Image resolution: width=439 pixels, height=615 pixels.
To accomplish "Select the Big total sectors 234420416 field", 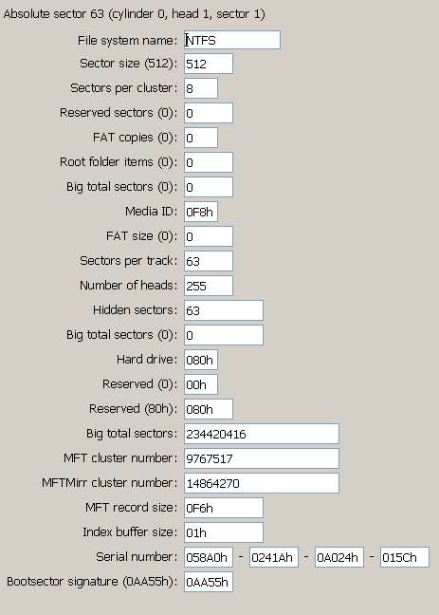I will pyautogui.click(x=262, y=434).
